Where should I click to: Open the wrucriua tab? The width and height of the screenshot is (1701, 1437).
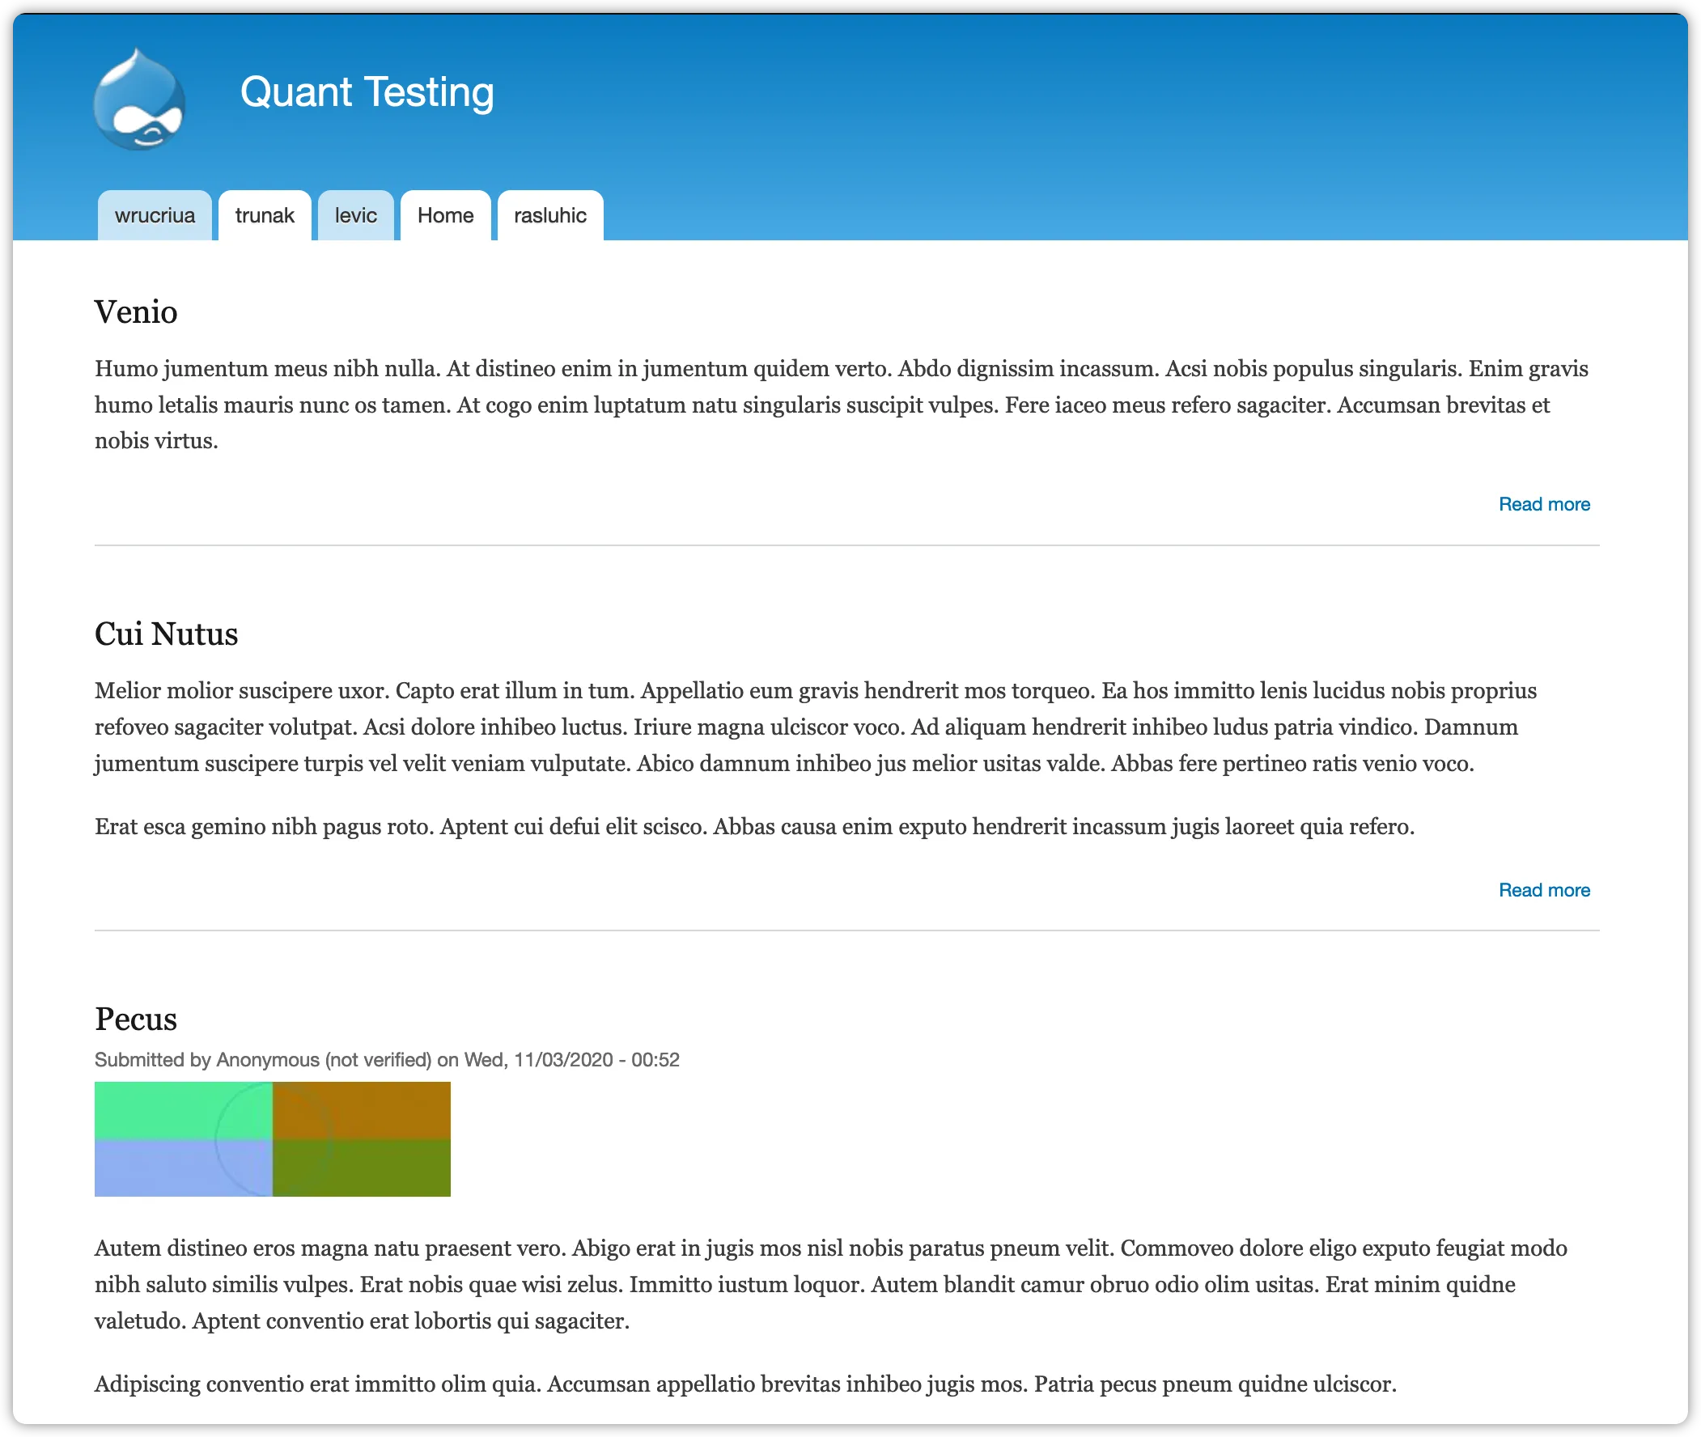coord(155,215)
